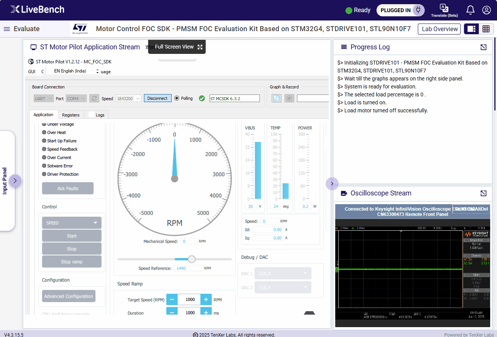
Task: Click the Disconnect button
Action: pos(158,98)
